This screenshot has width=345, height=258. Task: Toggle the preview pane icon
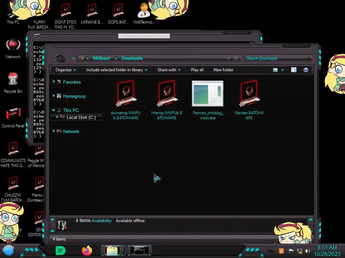(x=294, y=70)
